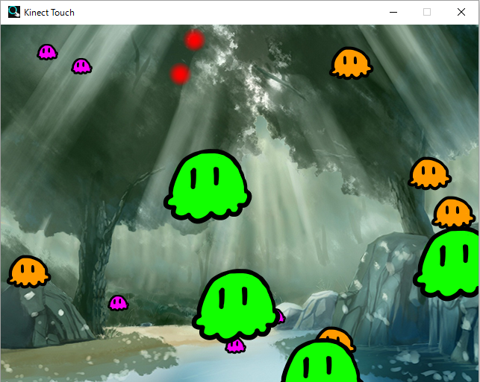Tap the upper red glowing dot

[x=194, y=39]
